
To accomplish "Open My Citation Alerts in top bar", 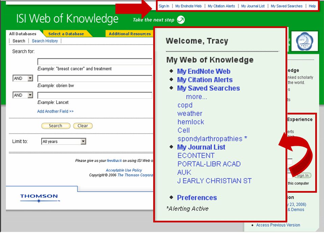I will [x=221, y=6].
